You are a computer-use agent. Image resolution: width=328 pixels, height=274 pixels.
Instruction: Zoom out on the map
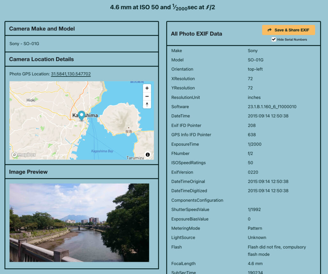coord(147,96)
